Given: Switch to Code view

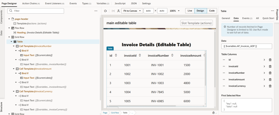Looking at the screenshot, I should (x=211, y=11).
